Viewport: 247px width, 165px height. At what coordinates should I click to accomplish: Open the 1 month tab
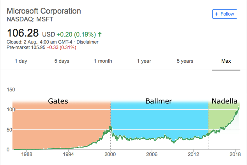point(103,61)
